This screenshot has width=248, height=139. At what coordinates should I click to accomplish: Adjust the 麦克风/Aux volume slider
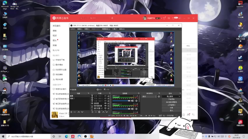tap(122, 101)
